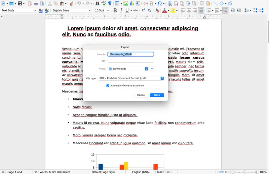269x174 pixels.
Task: Click the Subscript X₂ icon
Action: tap(149, 10)
